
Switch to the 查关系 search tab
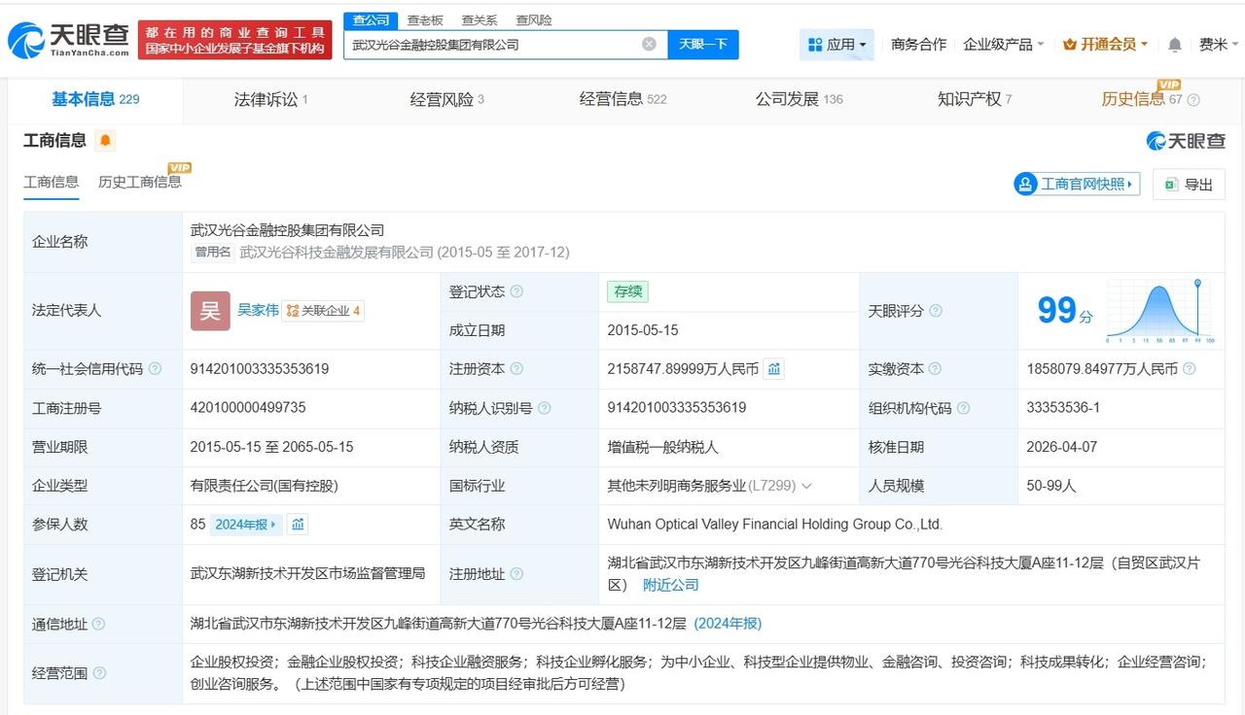[480, 20]
